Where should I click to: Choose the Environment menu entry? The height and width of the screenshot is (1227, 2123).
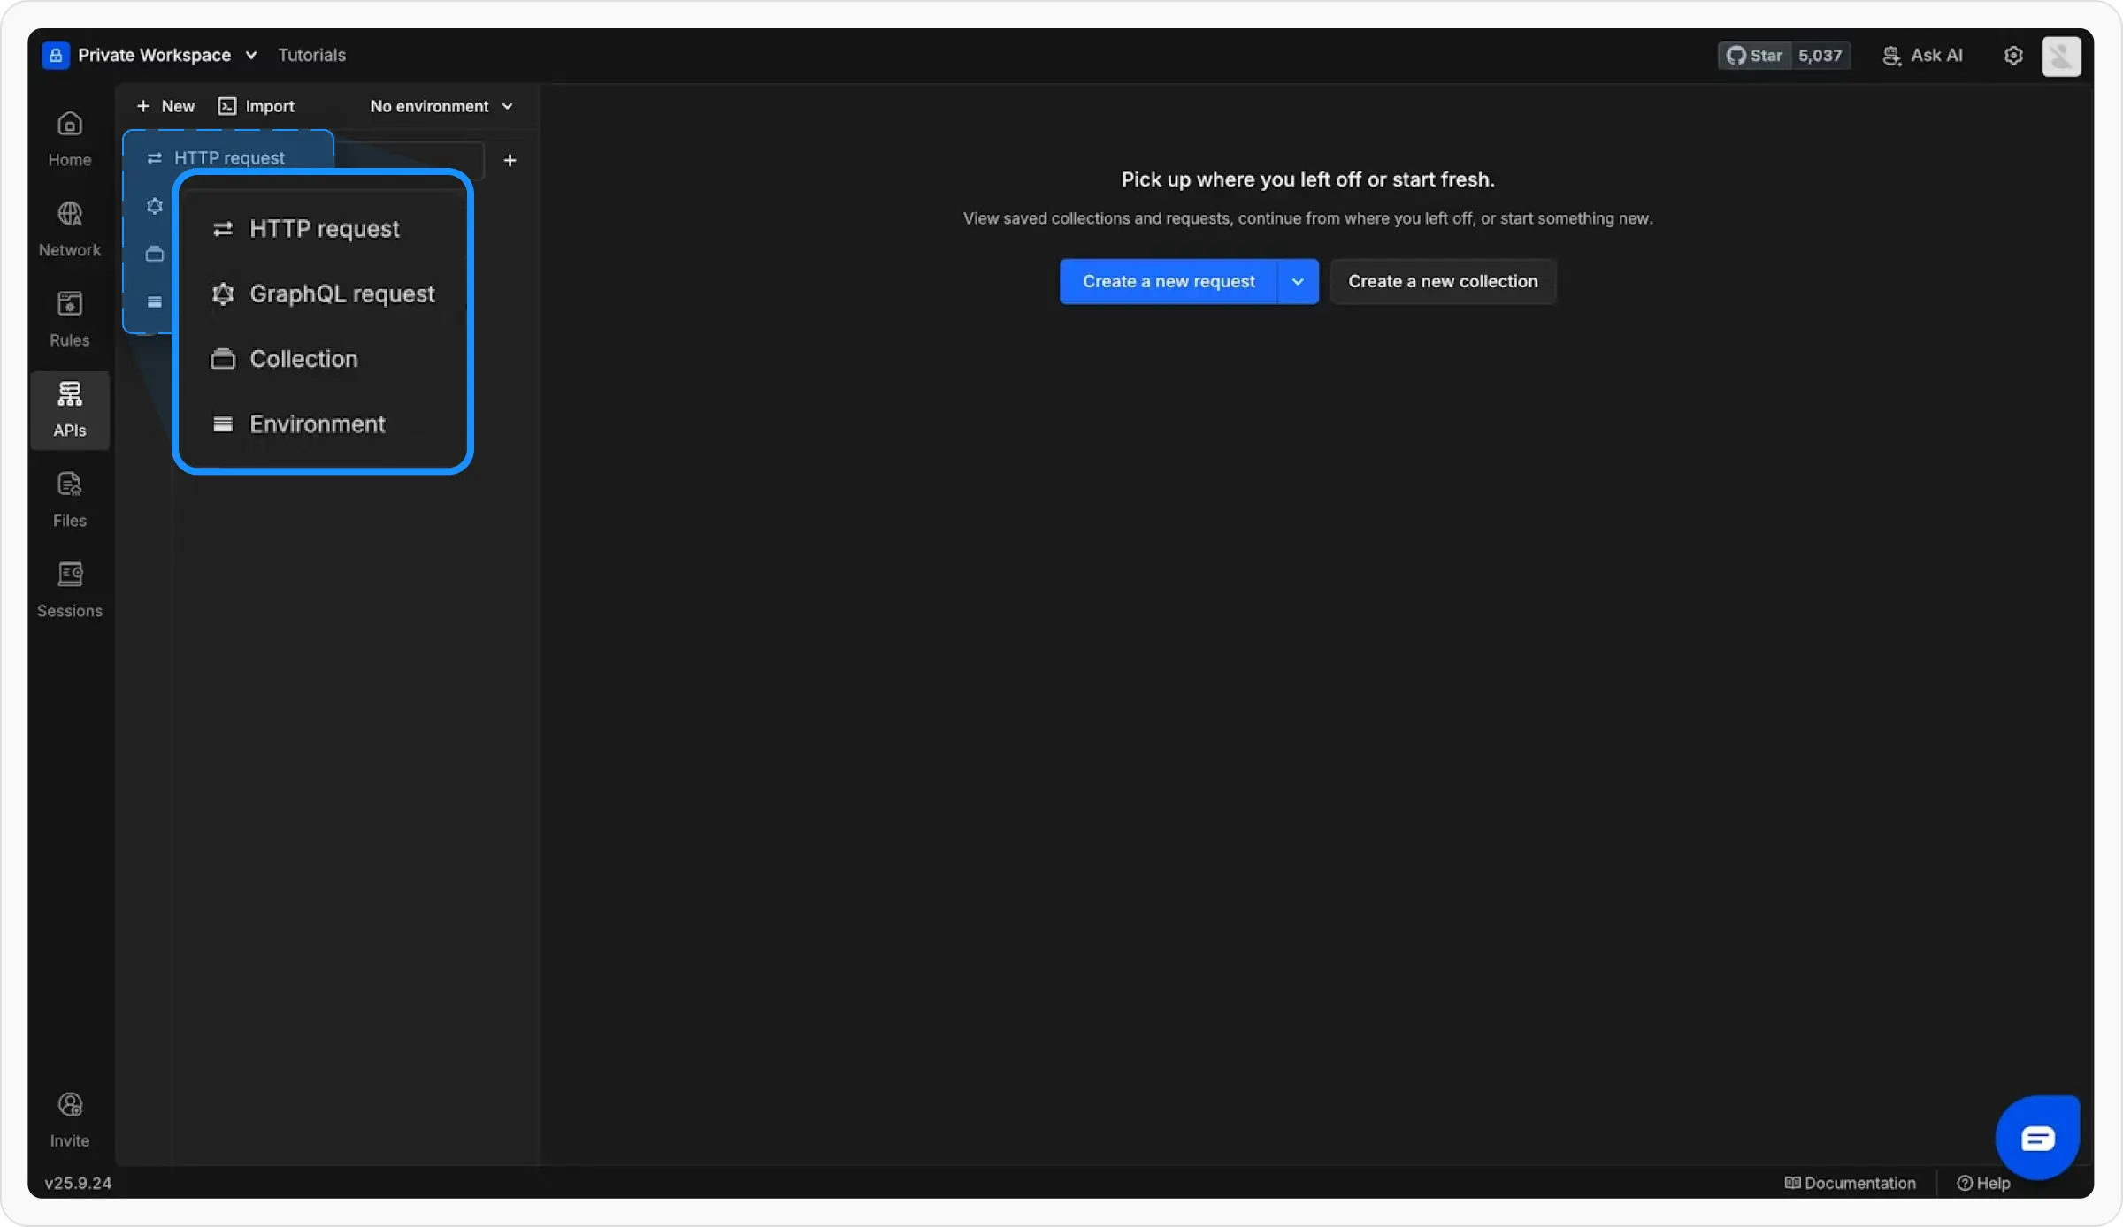(317, 424)
